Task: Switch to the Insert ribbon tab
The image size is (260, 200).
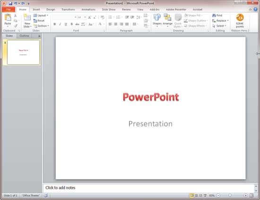Action: (36, 9)
